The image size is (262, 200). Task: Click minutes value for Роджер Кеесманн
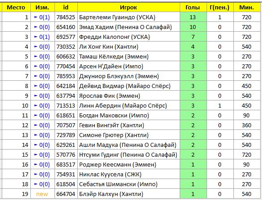[246, 165]
